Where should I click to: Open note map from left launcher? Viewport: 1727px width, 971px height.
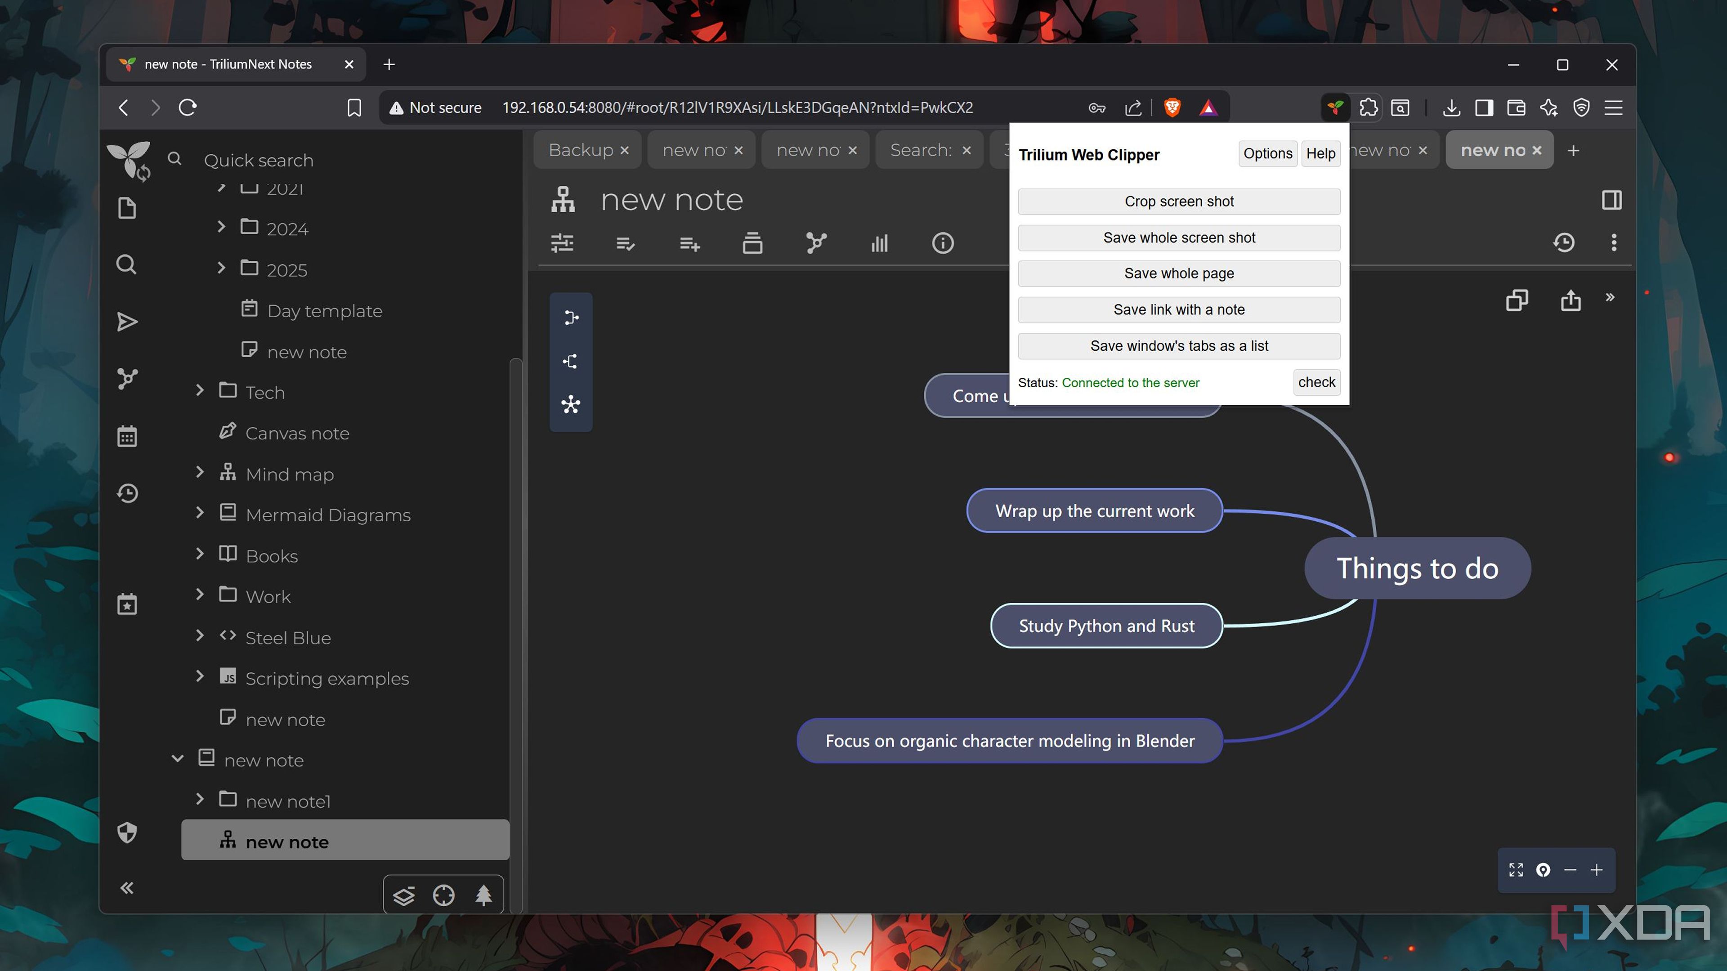[127, 379]
